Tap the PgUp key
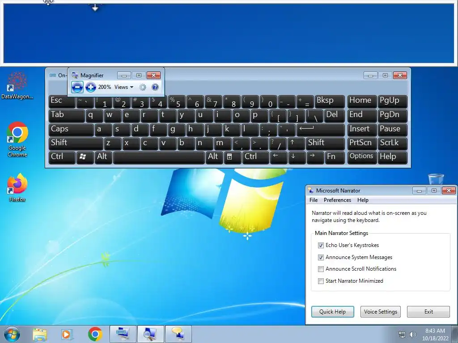The image size is (458, 343). [x=393, y=101]
